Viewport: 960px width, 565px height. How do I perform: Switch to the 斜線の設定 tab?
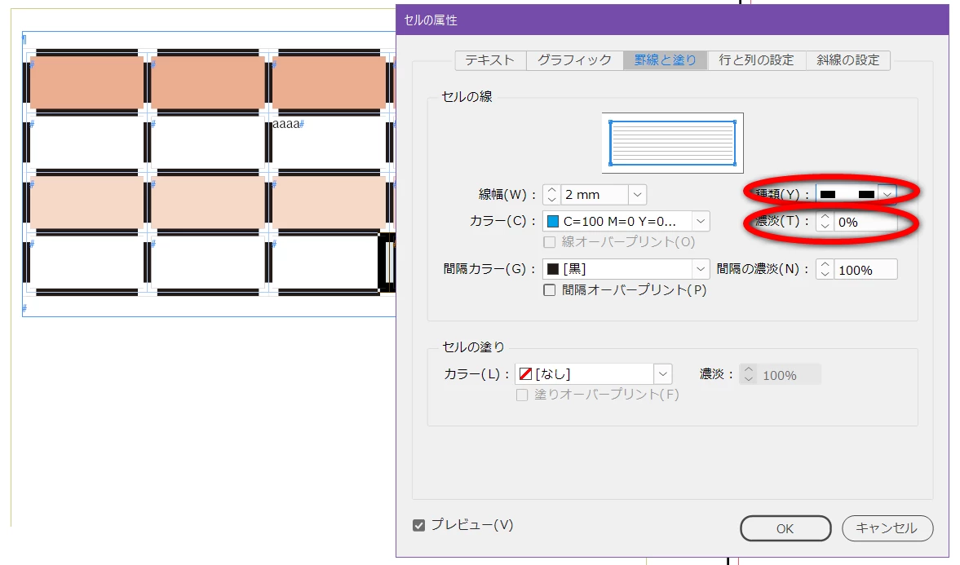848,60
